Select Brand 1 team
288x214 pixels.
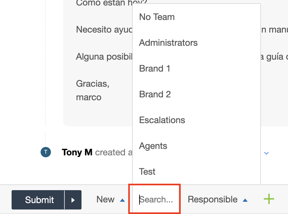pyautogui.click(x=155, y=69)
